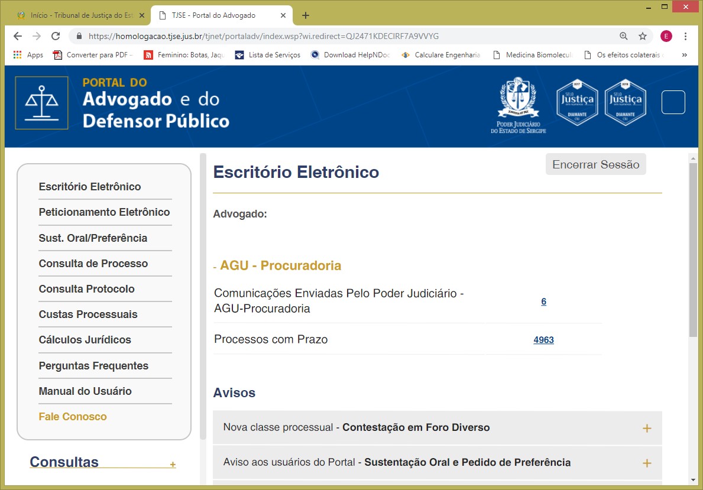Open the Chrome profile avatar

coord(666,36)
